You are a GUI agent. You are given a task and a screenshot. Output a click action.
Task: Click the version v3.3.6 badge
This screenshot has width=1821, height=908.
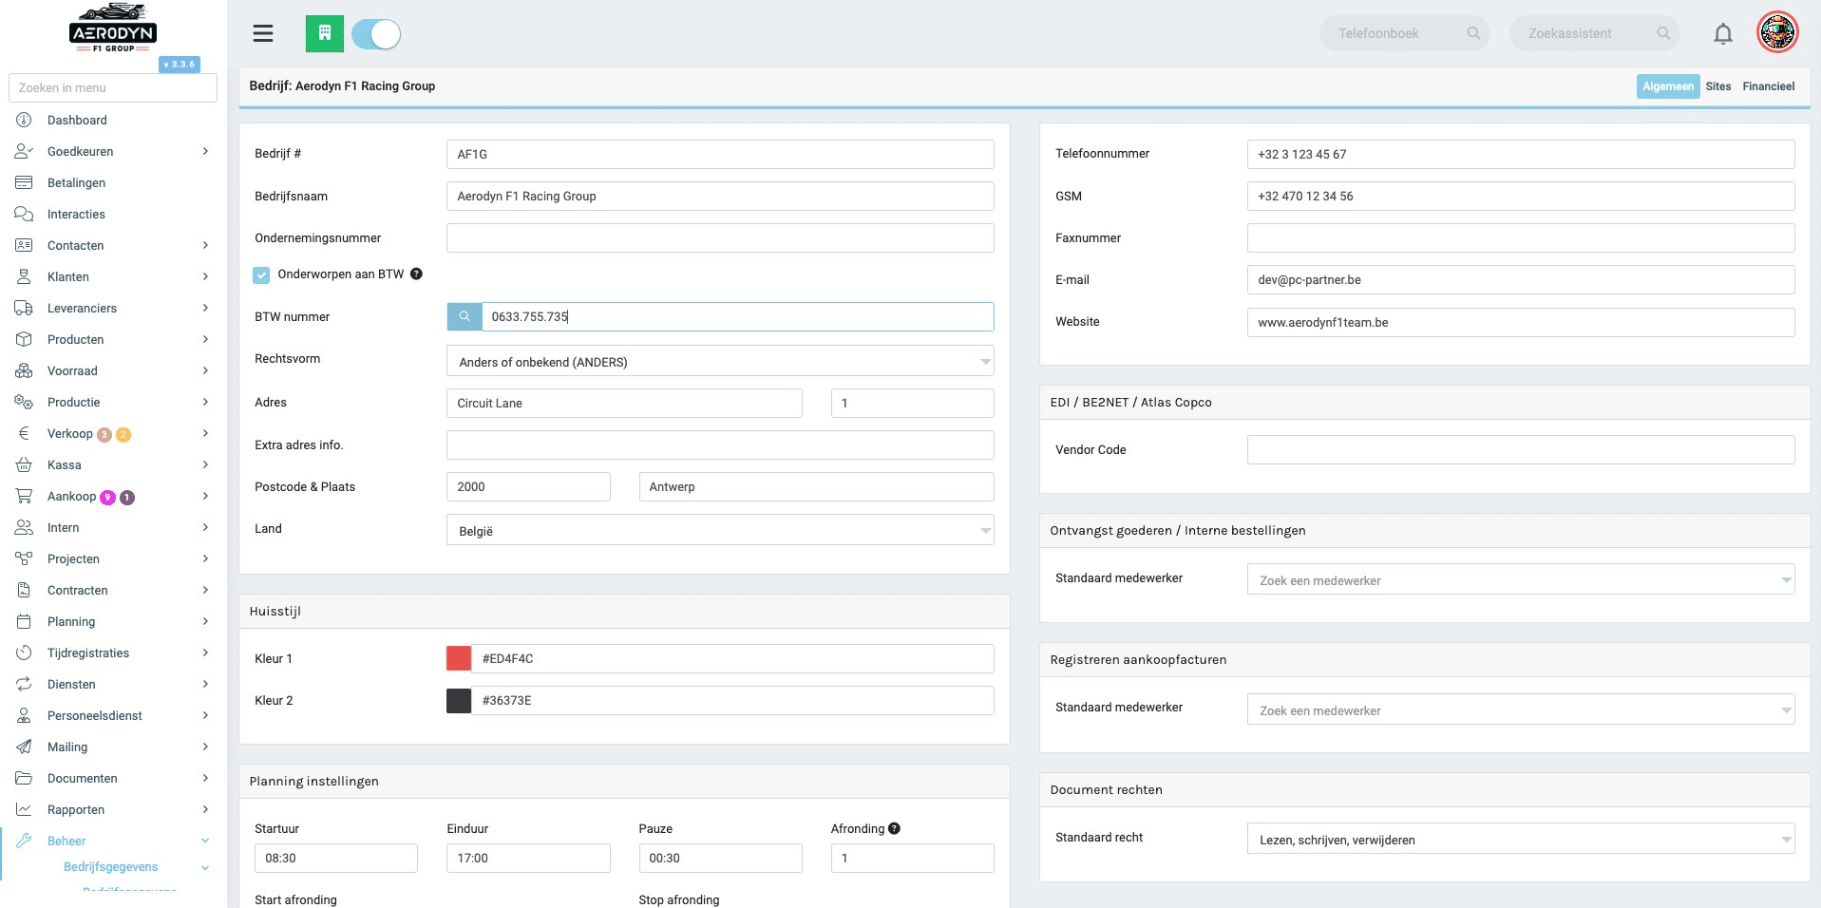[x=180, y=65]
